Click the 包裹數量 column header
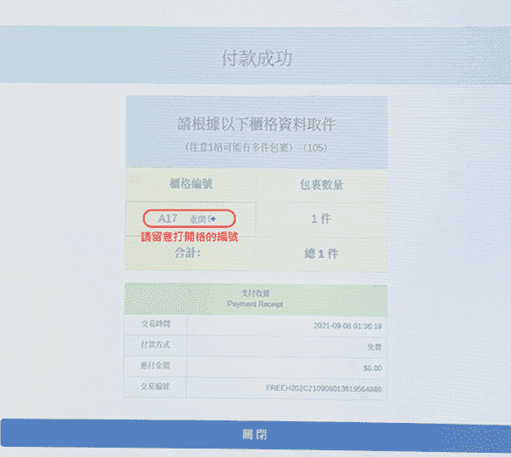The height and width of the screenshot is (457, 511). pos(321,185)
